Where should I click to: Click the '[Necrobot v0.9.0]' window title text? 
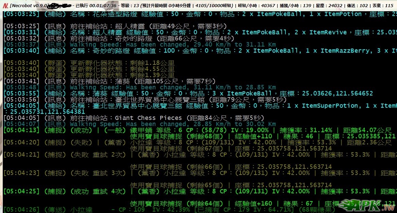pyautogui.click(x=29, y=5)
